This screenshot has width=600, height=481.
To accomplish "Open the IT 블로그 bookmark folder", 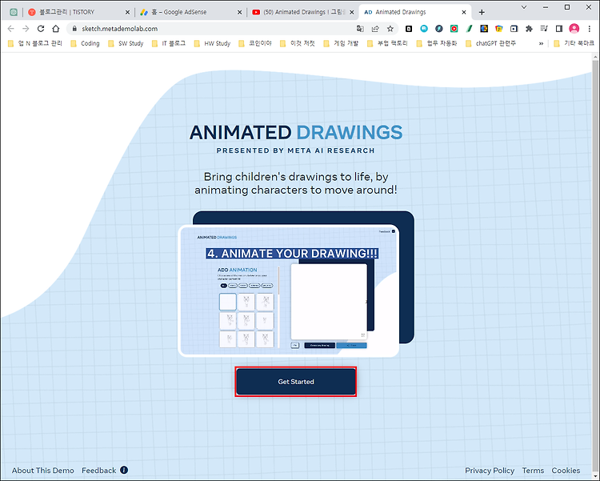I will click(x=168, y=44).
